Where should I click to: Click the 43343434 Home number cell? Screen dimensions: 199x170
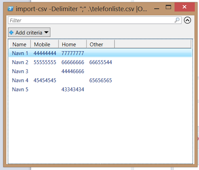click(x=73, y=90)
